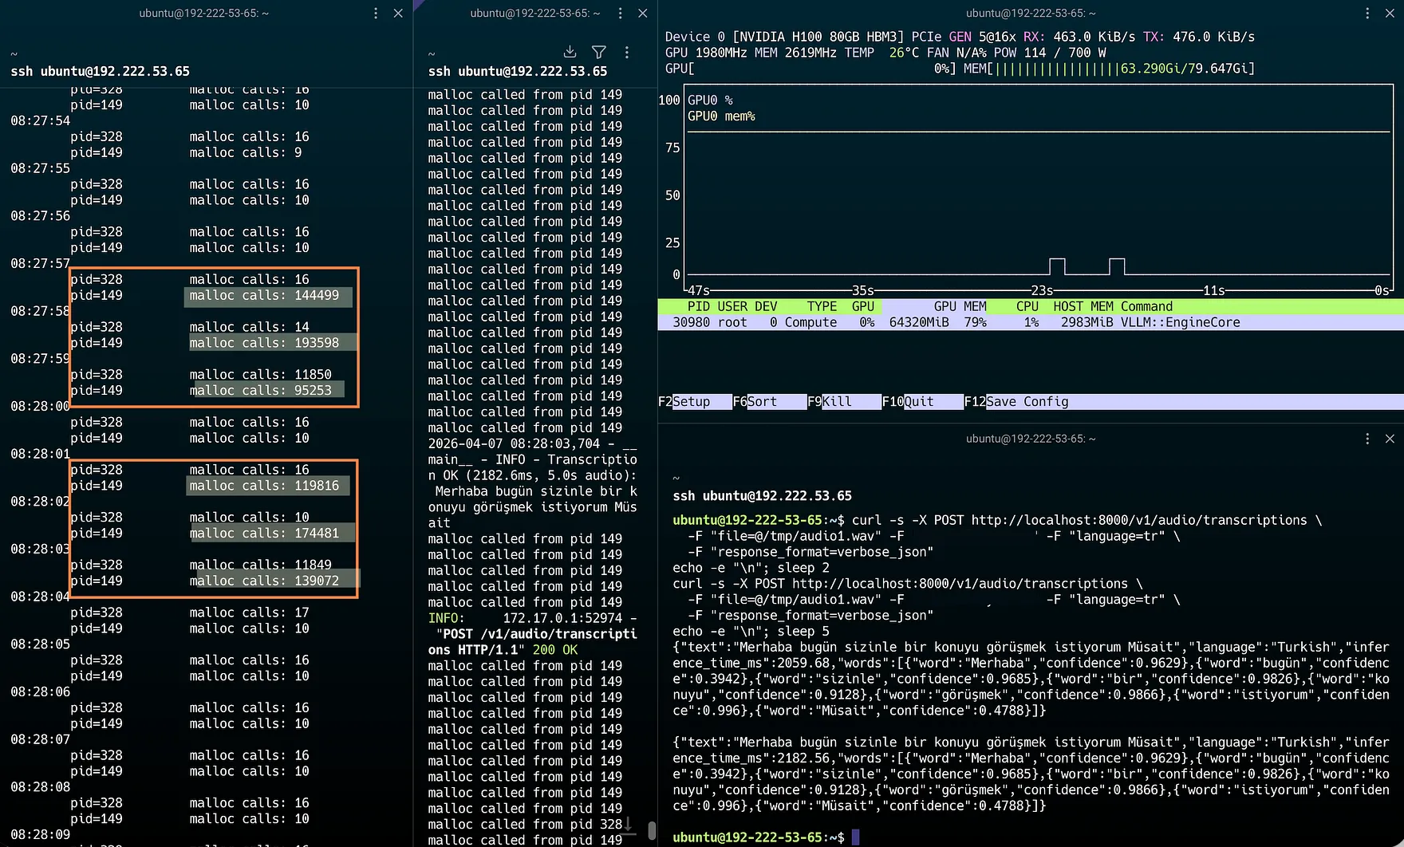Viewport: 1404px width, 847px height.
Task: Click the 'malloc called from pid 328' line
Action: click(x=525, y=825)
